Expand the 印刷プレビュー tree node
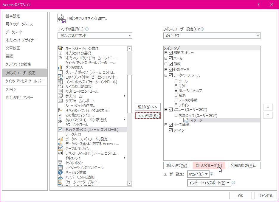 click(x=166, y=53)
